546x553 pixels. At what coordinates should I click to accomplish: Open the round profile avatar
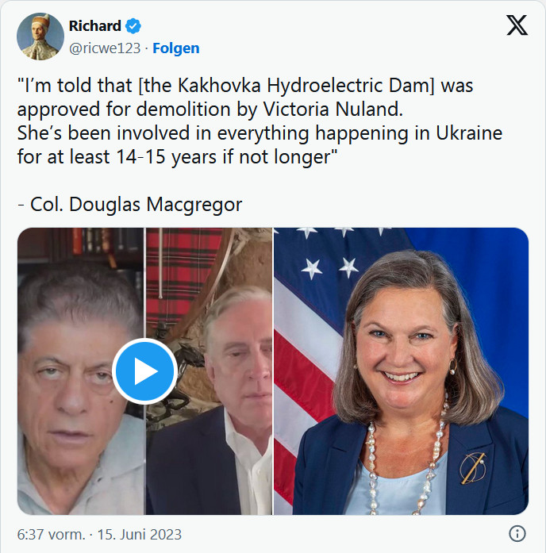point(40,36)
